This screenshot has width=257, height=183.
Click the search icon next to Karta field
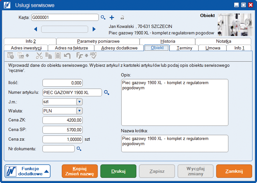103,18
